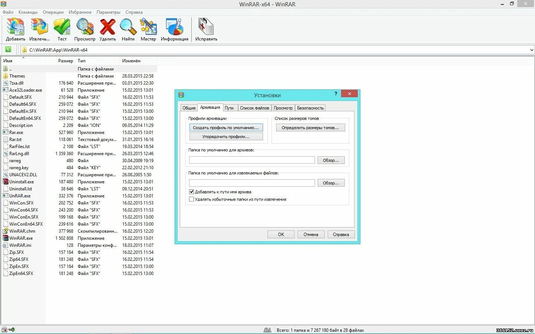Click Обзор for default archive folder
This screenshot has width=535, height=334.
(331, 160)
